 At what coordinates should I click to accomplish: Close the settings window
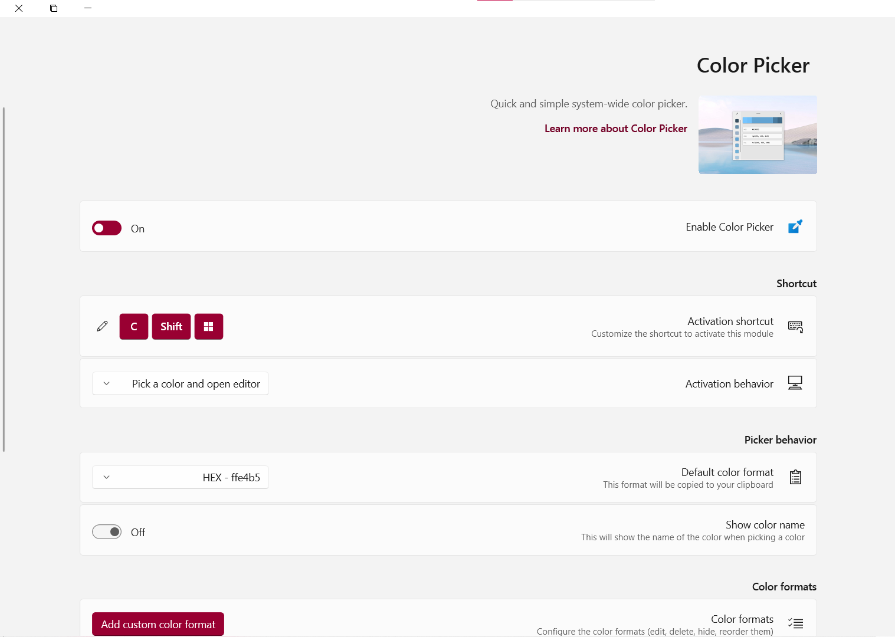click(x=19, y=8)
